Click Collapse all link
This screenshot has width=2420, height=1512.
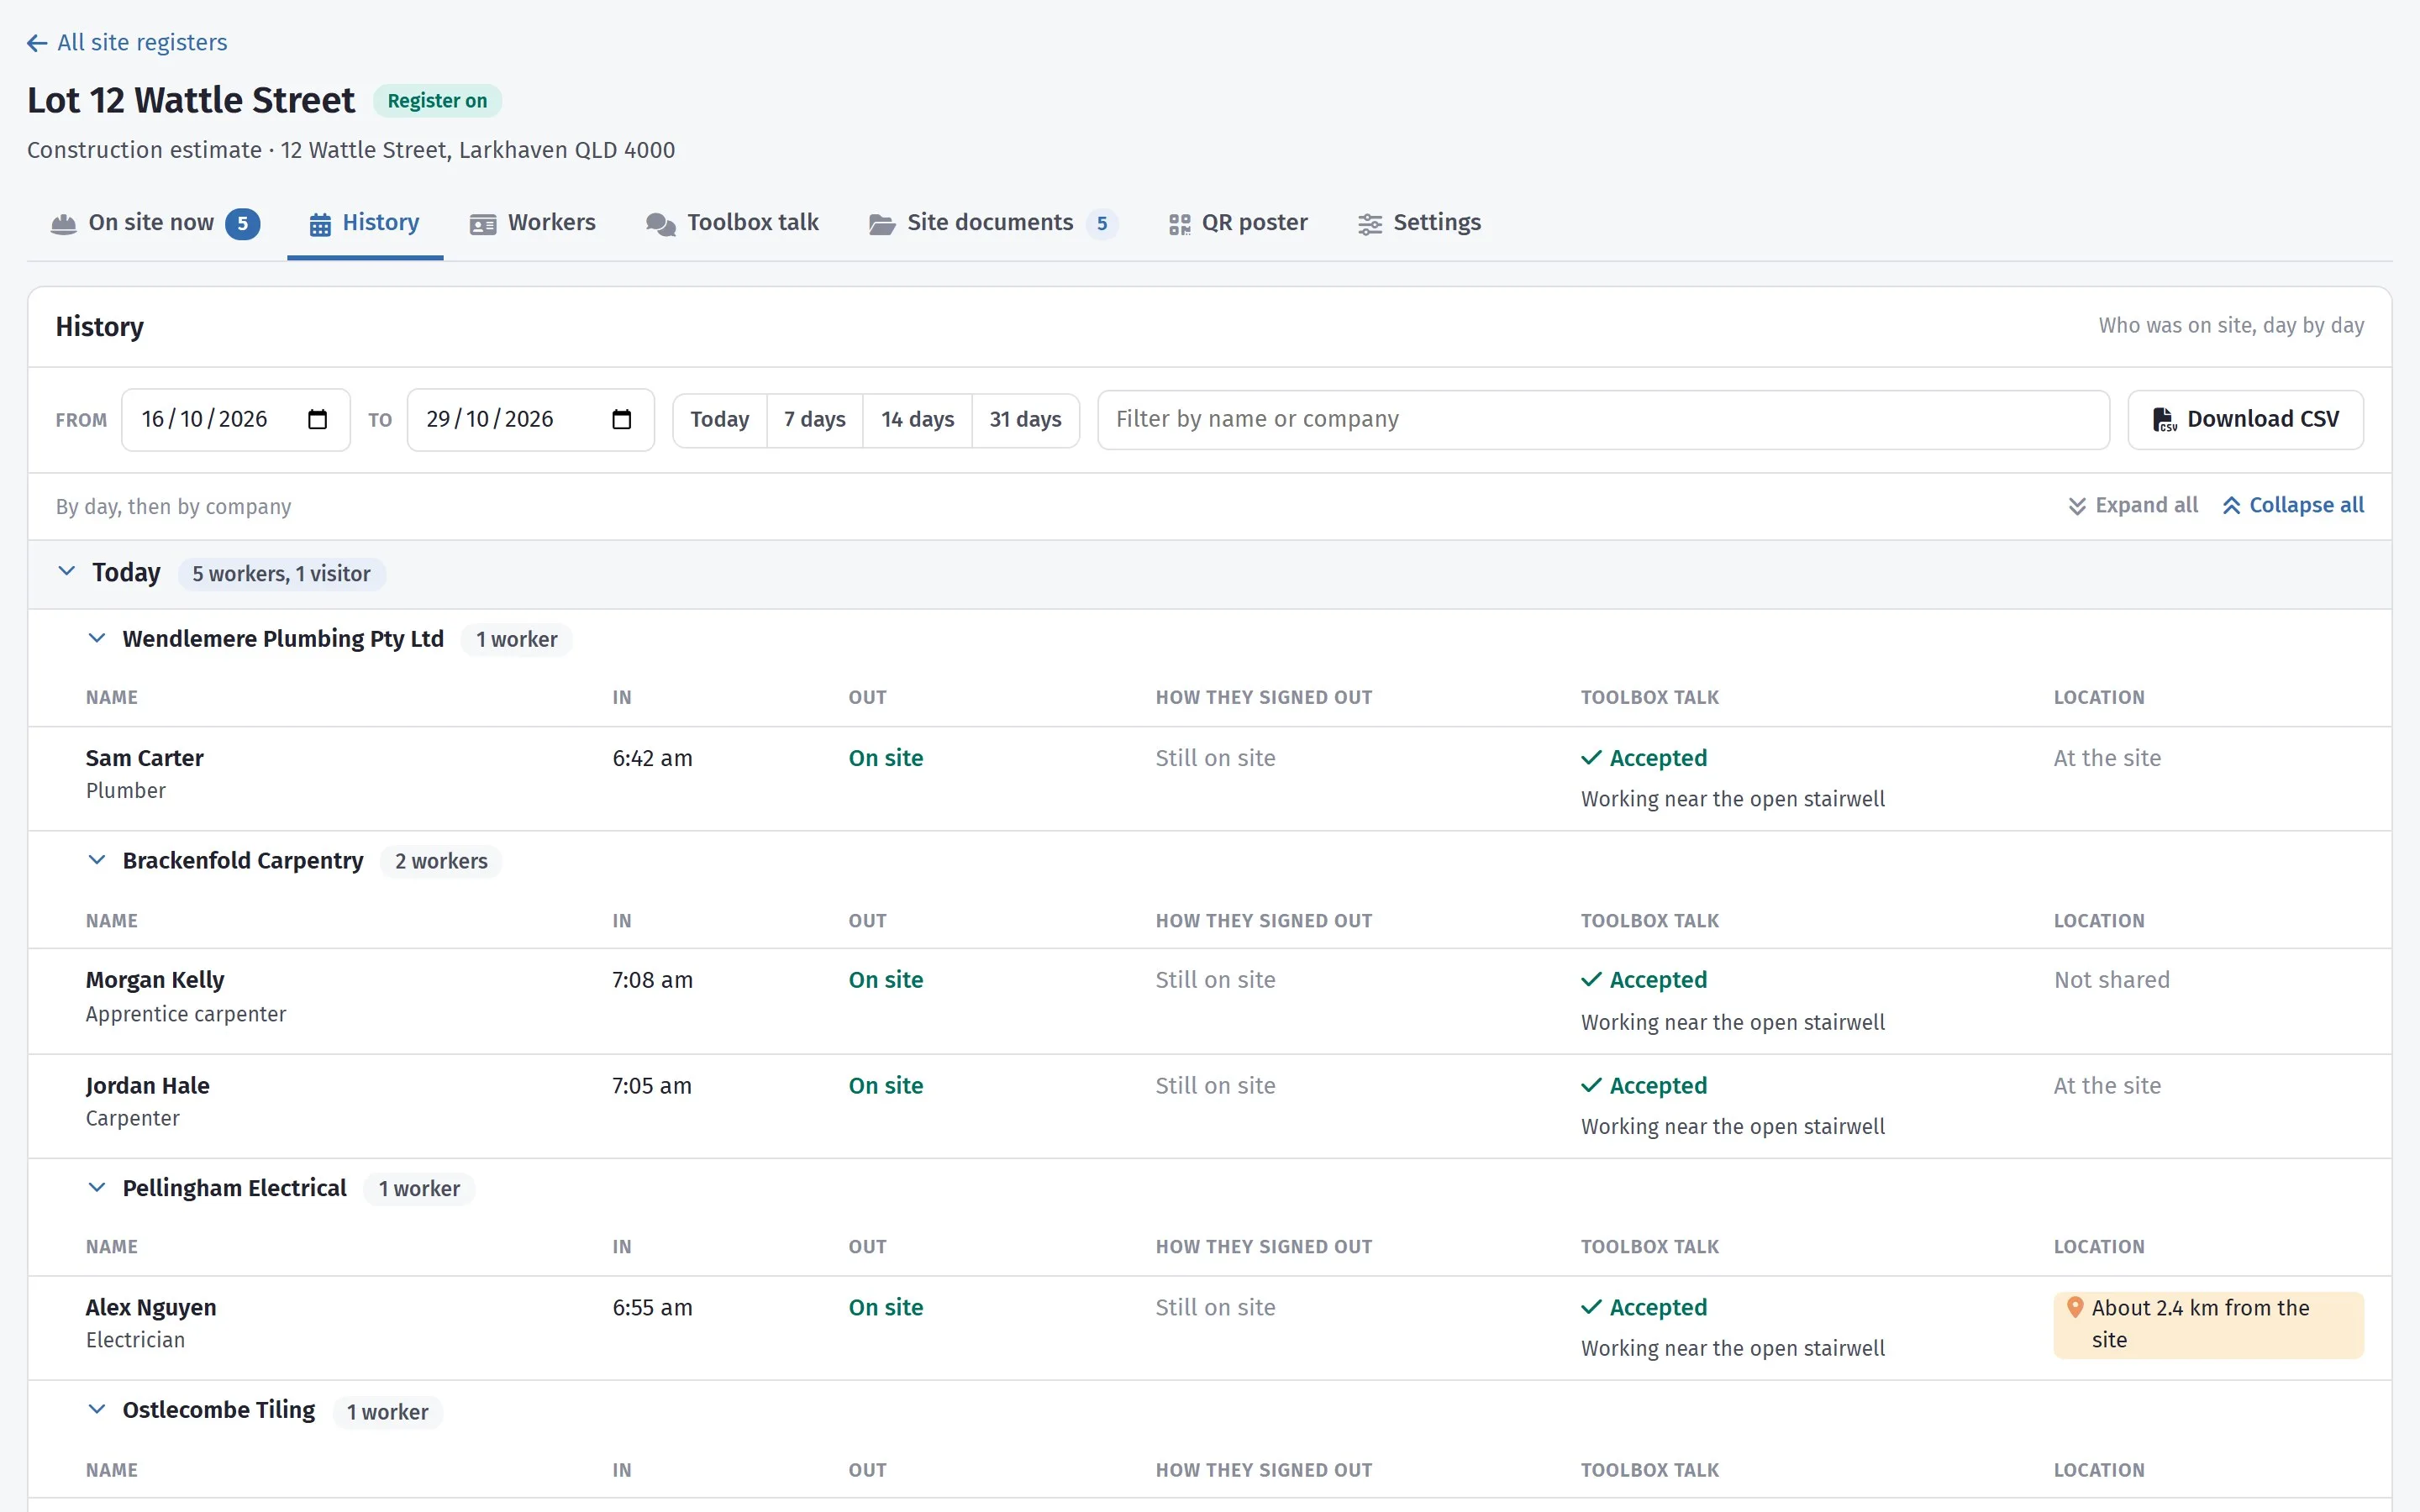click(2293, 506)
